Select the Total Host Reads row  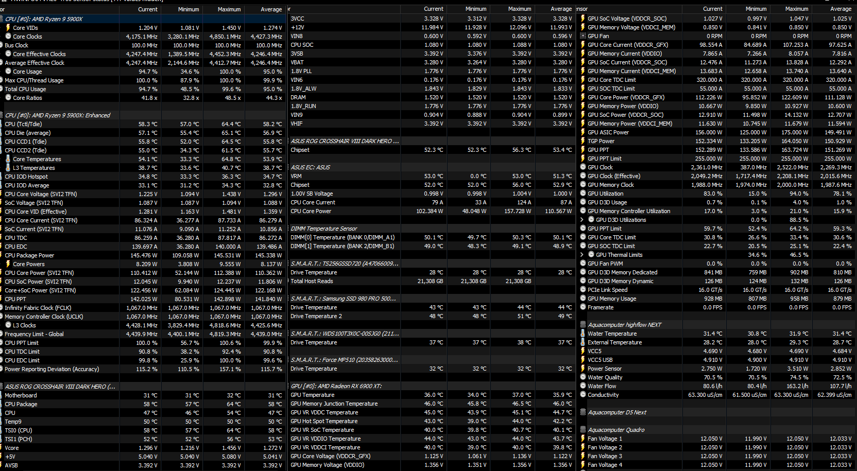coord(432,281)
